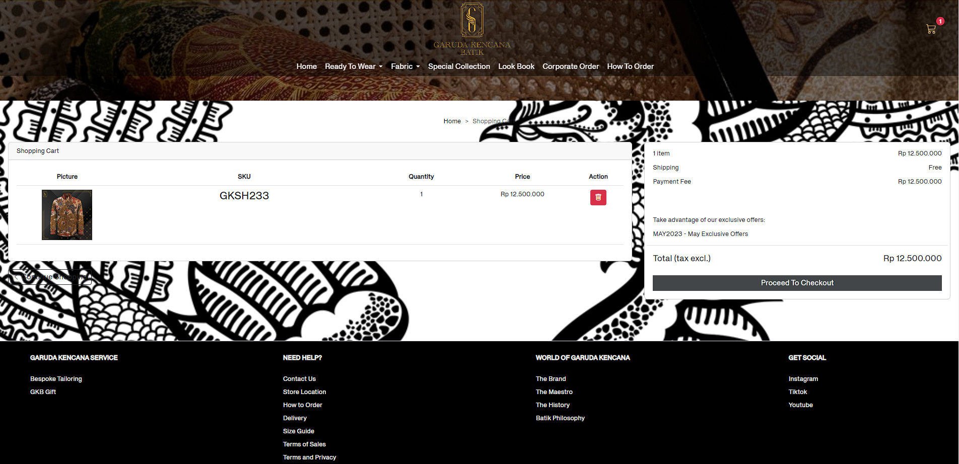959x464 pixels.
Task: Expand the Ready To Wear dropdown
Action: coord(354,66)
